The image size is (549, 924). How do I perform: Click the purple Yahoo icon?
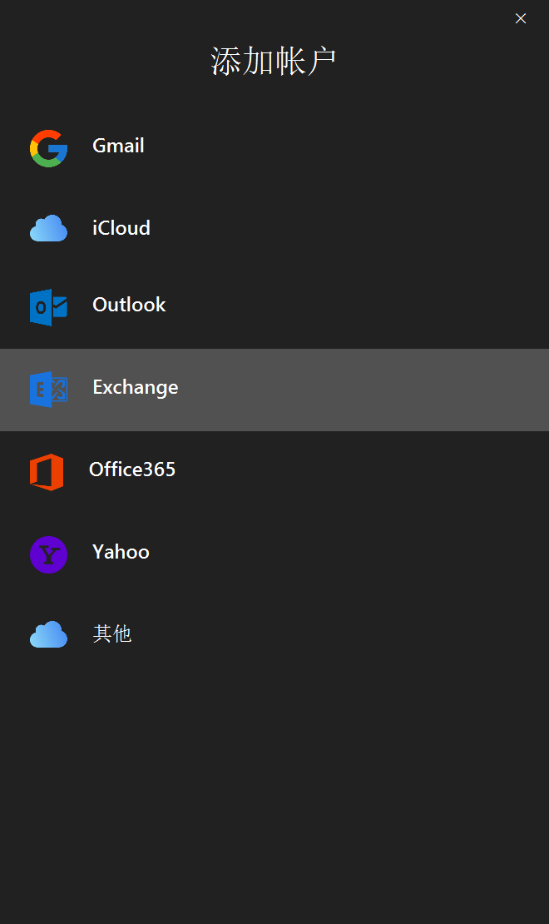pyautogui.click(x=48, y=554)
